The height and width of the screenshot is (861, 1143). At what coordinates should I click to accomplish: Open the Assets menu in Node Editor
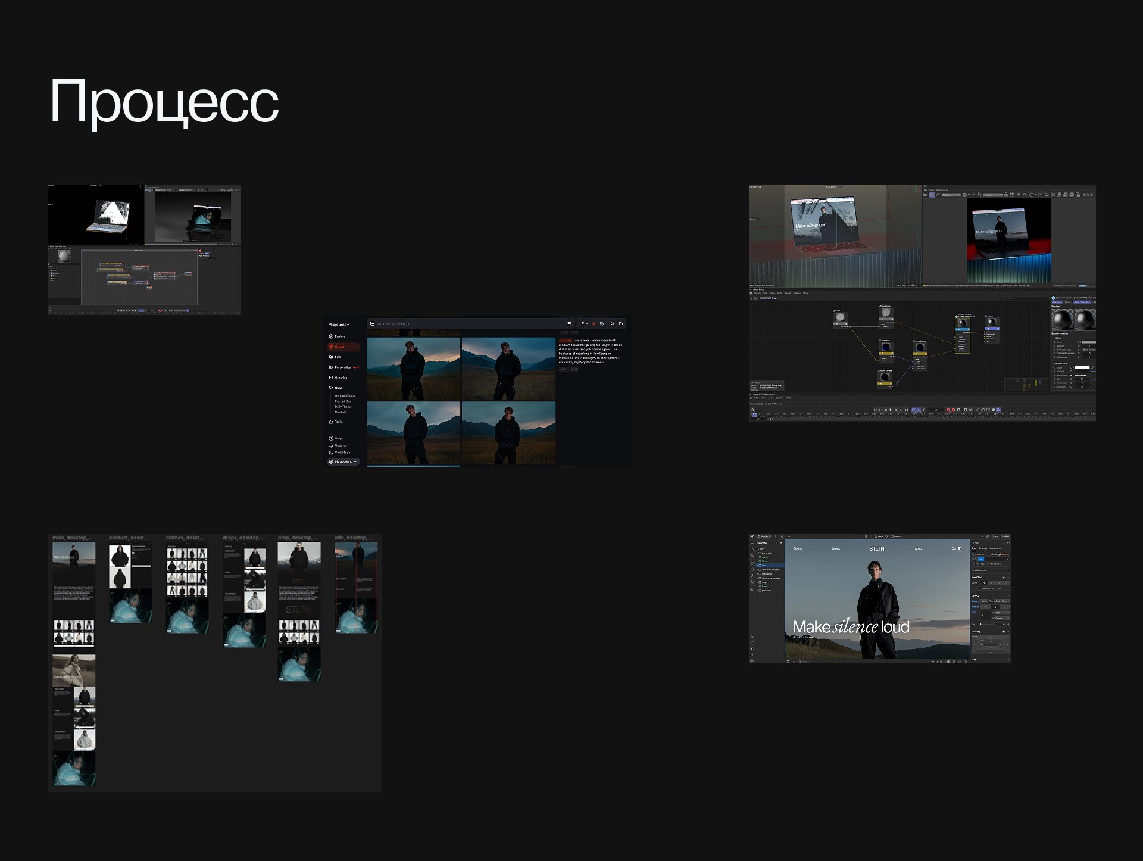[788, 293]
